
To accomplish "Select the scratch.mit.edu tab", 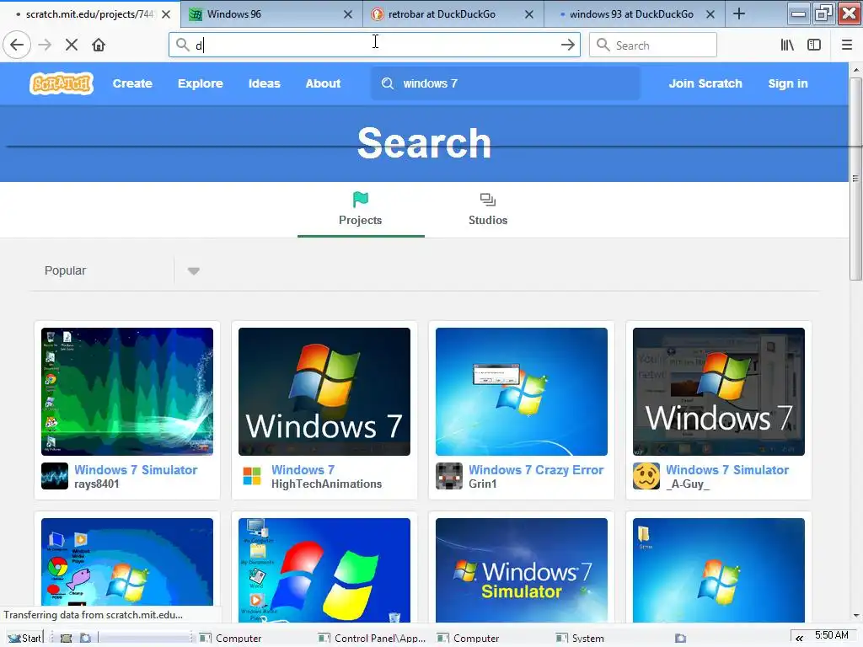I will (90, 14).
